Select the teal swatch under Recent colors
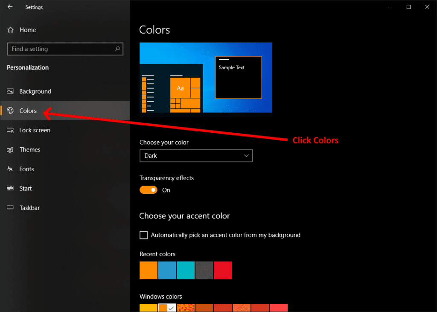The image size is (437, 312). coord(186,270)
